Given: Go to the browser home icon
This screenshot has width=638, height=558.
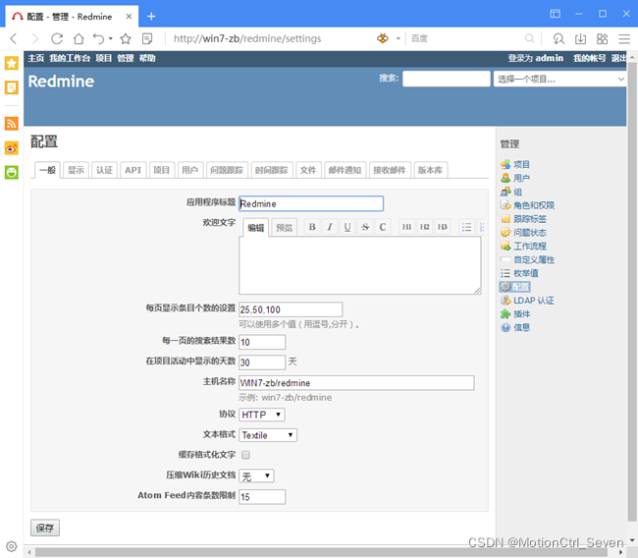Looking at the screenshot, I should click(79, 38).
